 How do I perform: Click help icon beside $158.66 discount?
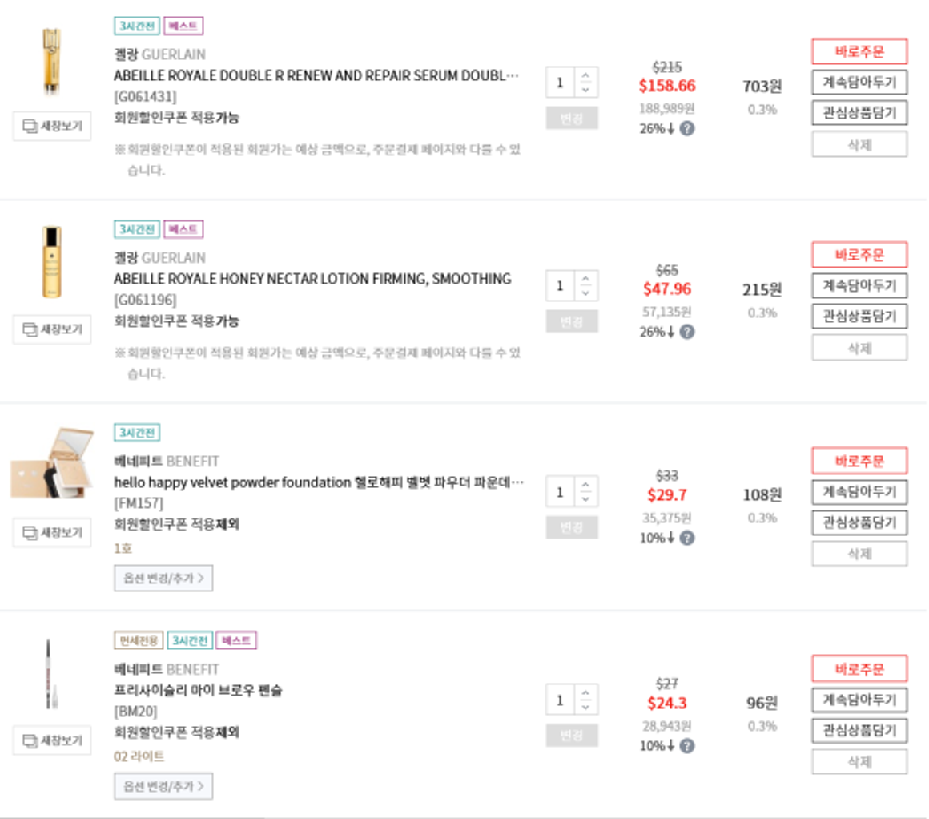(x=686, y=129)
